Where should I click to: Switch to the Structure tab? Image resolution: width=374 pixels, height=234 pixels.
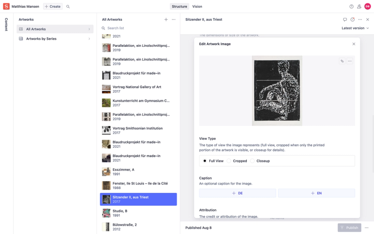[180, 7]
